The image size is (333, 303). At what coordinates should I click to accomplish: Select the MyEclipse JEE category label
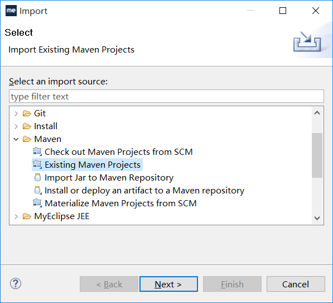(61, 216)
